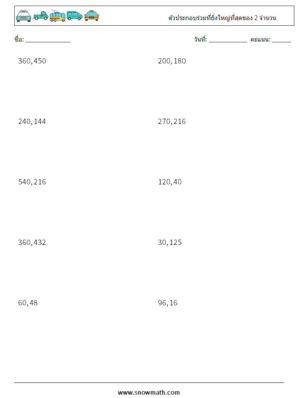Click the date blank after วันที่
The width and height of the screenshot is (300, 398).
228,40
